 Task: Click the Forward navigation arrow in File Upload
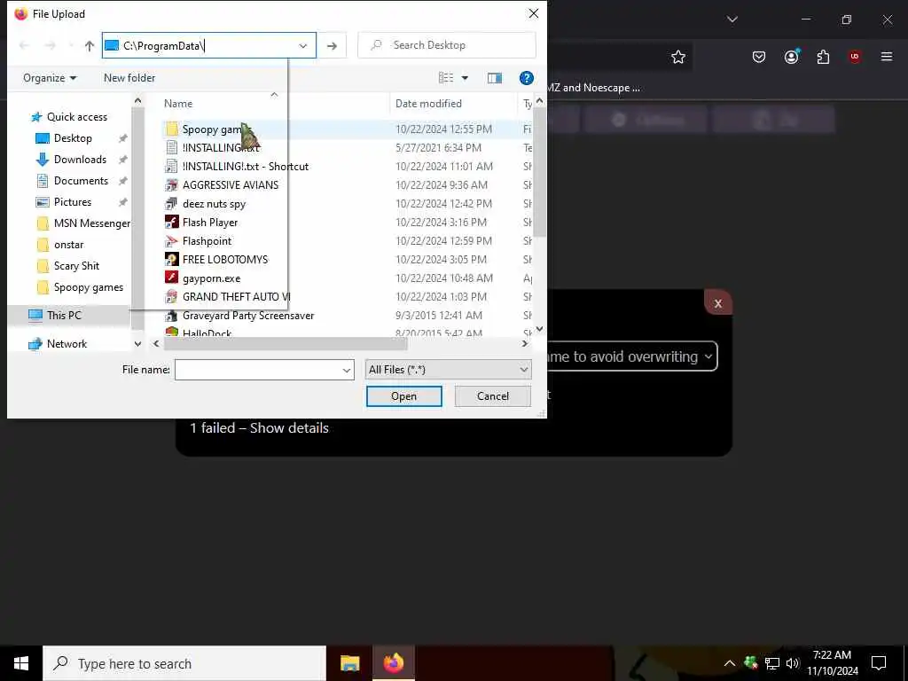click(x=51, y=46)
